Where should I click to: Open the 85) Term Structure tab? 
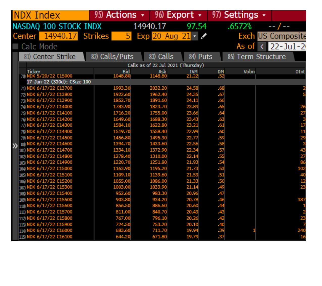pos(257,57)
